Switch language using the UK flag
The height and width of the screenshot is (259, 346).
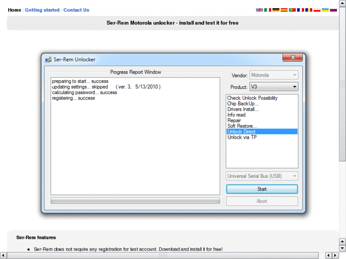click(259, 10)
